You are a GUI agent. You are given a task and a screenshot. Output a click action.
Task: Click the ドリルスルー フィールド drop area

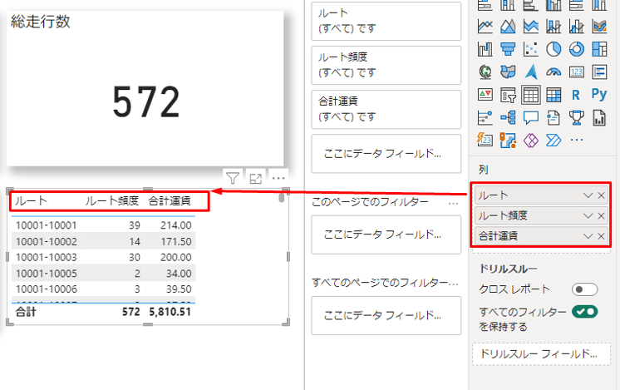click(541, 354)
